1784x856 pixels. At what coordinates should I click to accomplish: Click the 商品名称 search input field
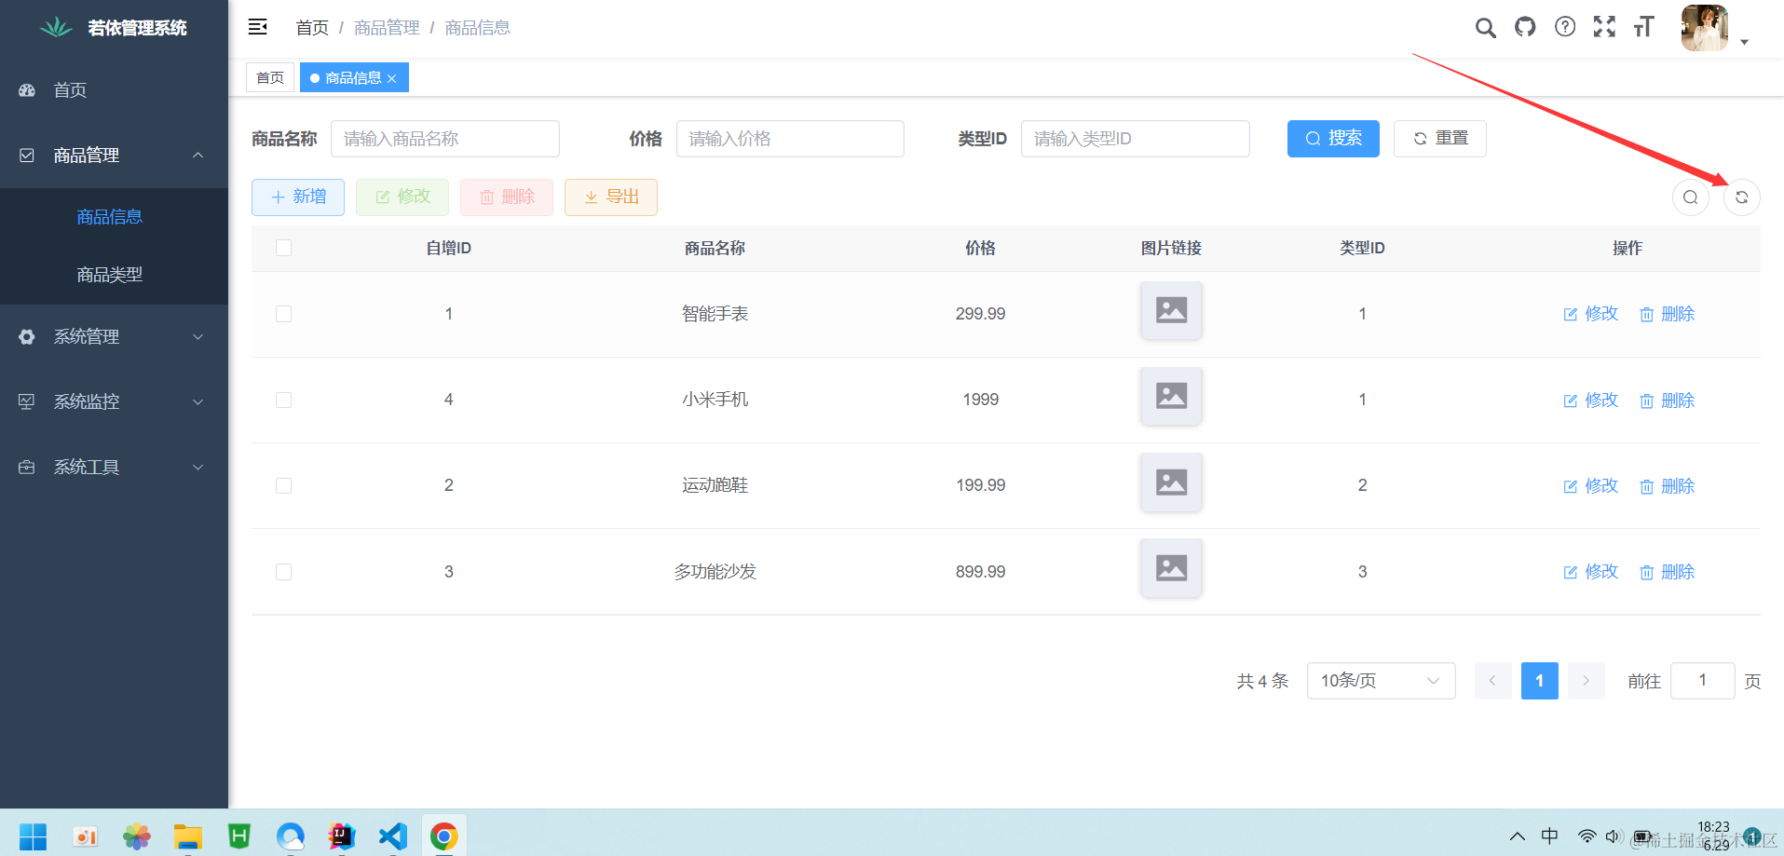click(444, 139)
